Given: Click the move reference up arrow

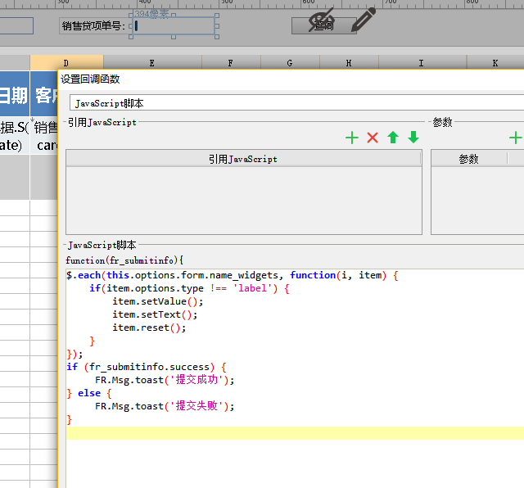Looking at the screenshot, I should click(393, 138).
